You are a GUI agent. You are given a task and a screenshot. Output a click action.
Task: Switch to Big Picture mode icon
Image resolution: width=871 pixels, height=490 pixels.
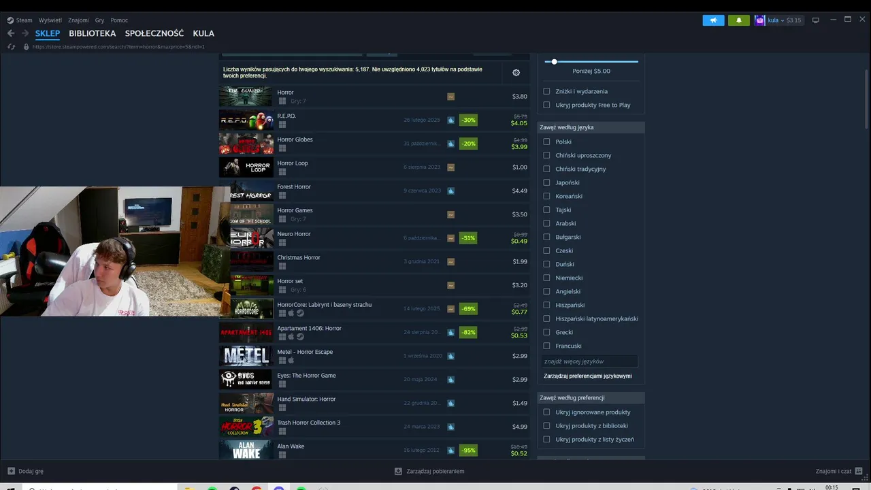click(815, 20)
